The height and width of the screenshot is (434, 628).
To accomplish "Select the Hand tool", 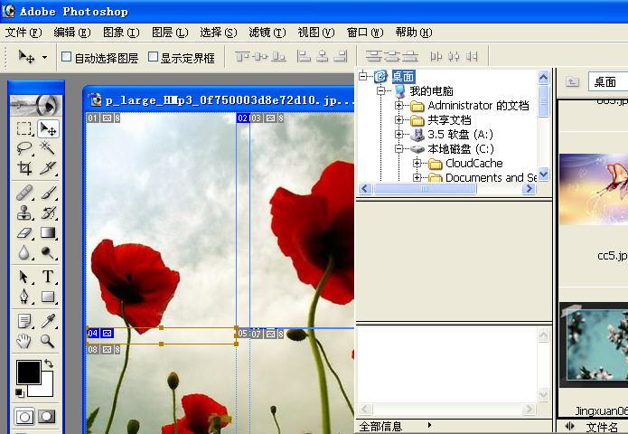I will click(24, 341).
